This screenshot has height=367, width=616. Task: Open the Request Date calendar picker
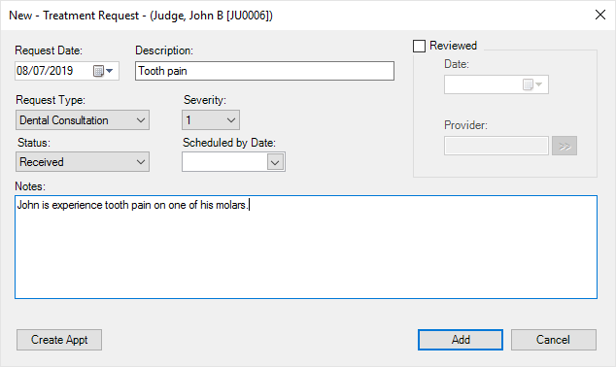coord(103,71)
